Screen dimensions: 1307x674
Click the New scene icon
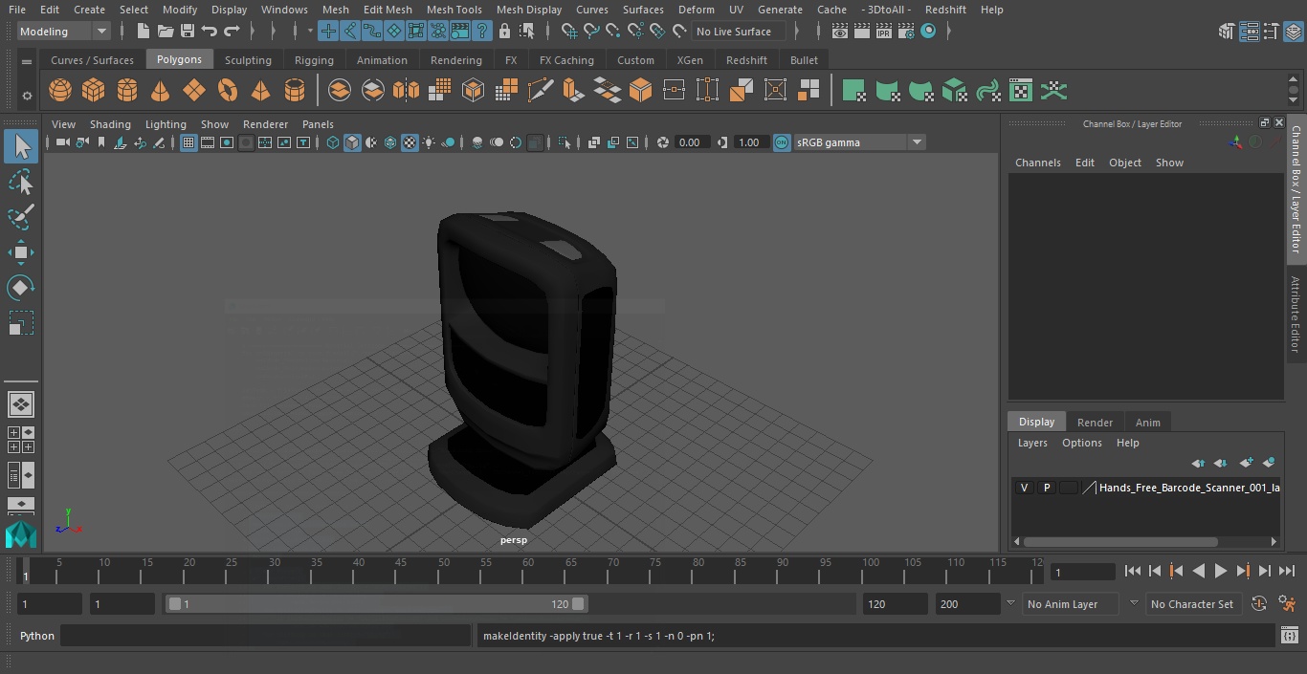point(144,32)
